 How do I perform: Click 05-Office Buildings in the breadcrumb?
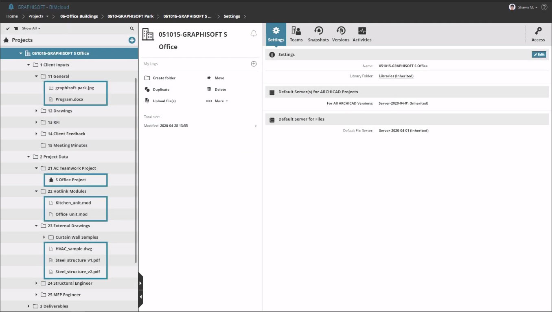79,16
